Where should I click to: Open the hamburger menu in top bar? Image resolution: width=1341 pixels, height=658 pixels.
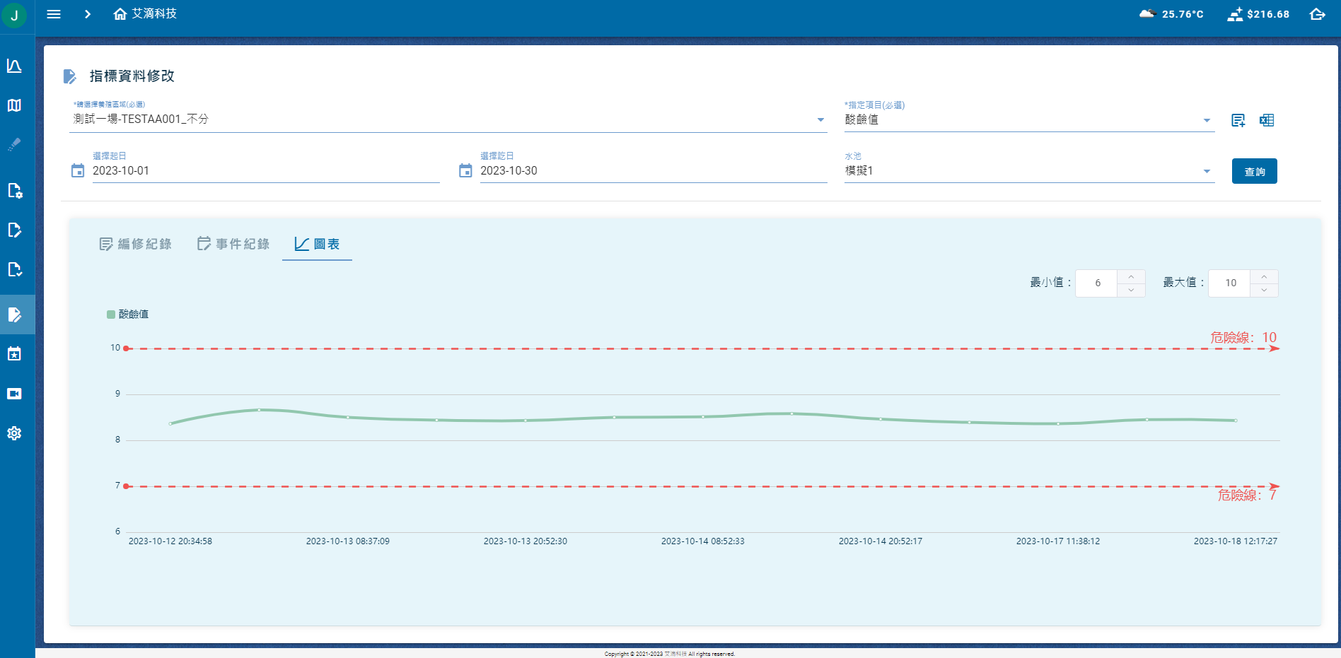(x=54, y=14)
